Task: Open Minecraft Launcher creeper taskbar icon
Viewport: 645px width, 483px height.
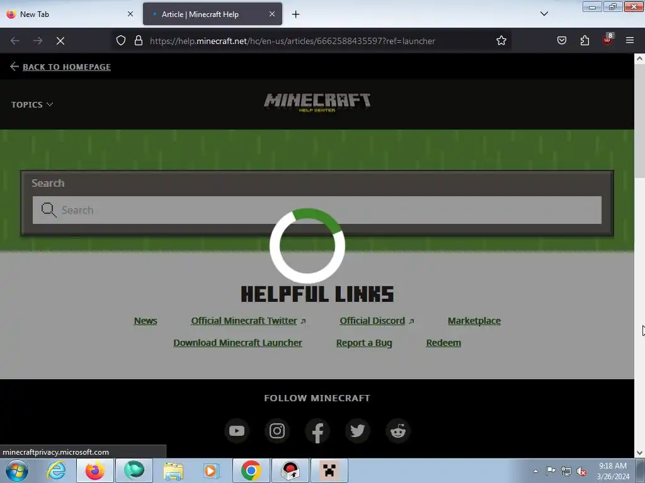Action: tap(329, 470)
